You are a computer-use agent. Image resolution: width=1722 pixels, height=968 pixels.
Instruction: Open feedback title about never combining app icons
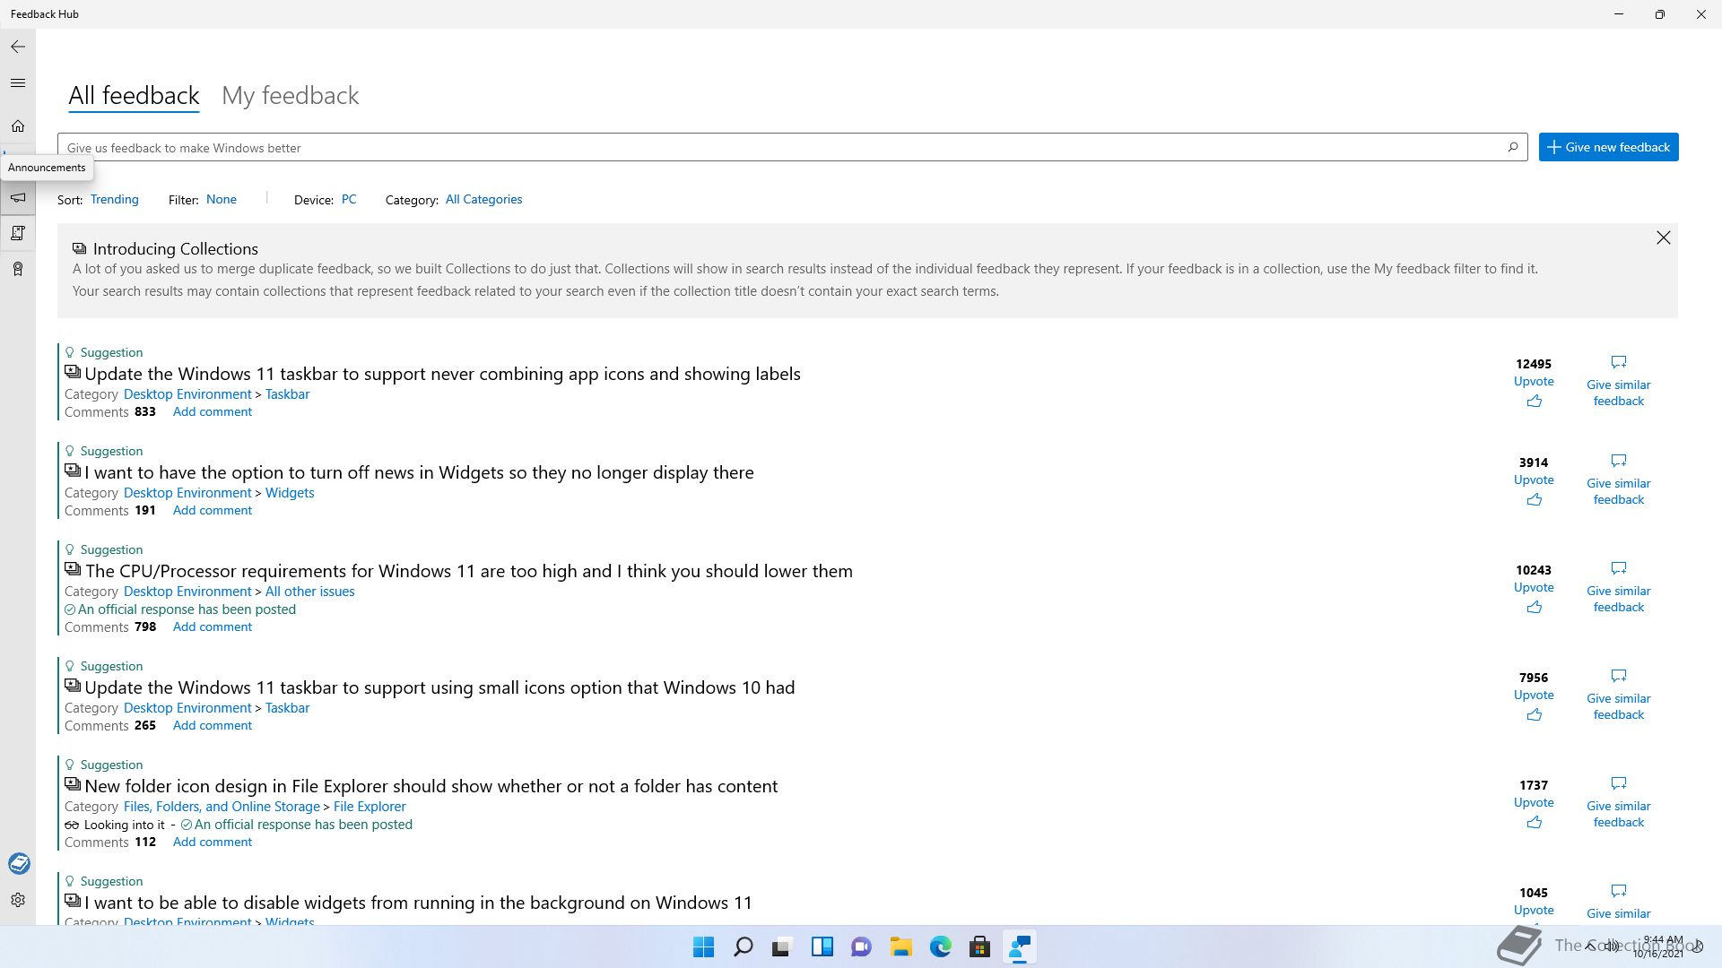point(442,374)
